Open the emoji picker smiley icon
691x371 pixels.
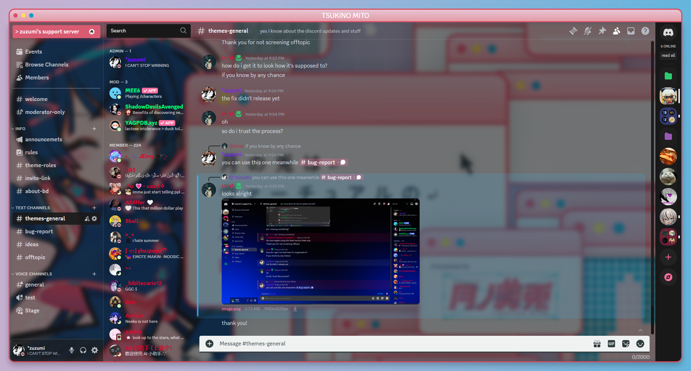tap(640, 344)
